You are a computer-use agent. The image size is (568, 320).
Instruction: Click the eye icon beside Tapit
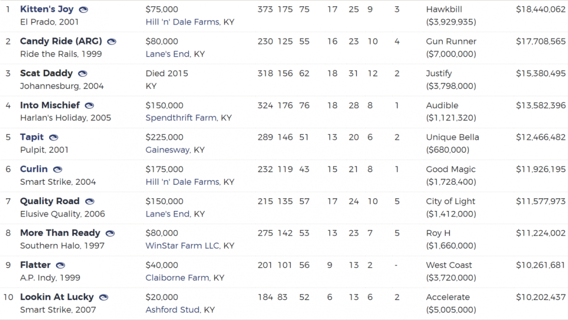(53, 137)
